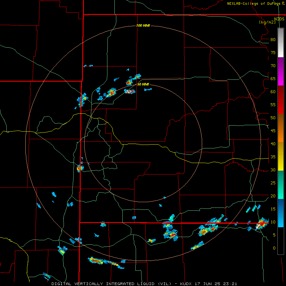286x286 pixels.
Task: Click the scale value 65
Action: coord(273,78)
